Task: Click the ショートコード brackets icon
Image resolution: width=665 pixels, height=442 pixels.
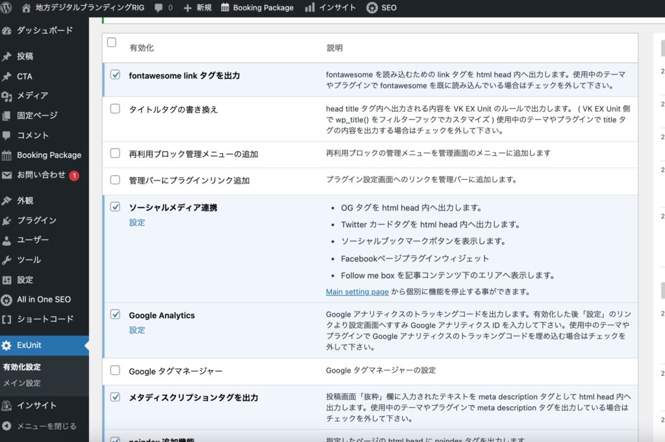Action: (7, 319)
